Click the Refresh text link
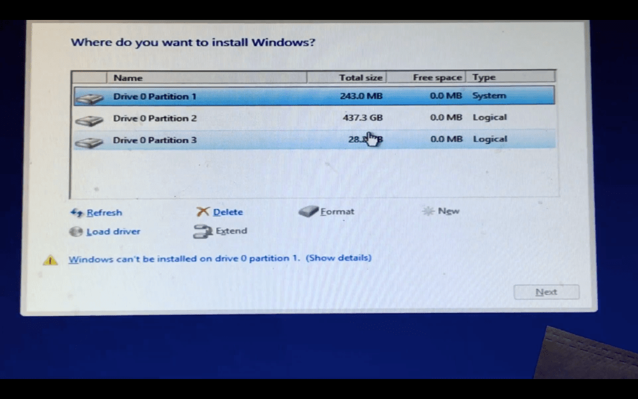Image resolution: width=638 pixels, height=399 pixels. click(x=104, y=213)
